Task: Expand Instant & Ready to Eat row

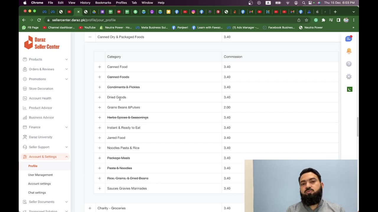Action: (x=100, y=127)
